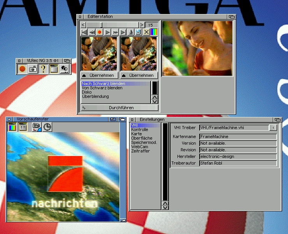The height and width of the screenshot is (234, 288).
Task: Open the window icon in VLRec toolbar
Action: 54,69
